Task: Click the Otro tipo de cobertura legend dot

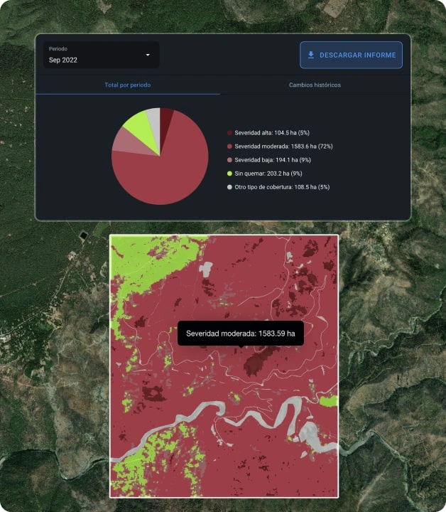Action: [x=229, y=187]
